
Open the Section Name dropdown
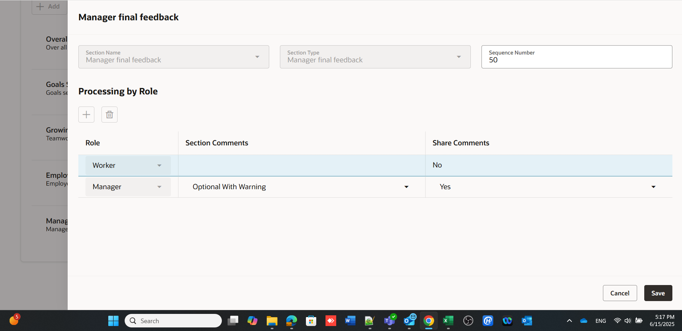click(x=174, y=57)
